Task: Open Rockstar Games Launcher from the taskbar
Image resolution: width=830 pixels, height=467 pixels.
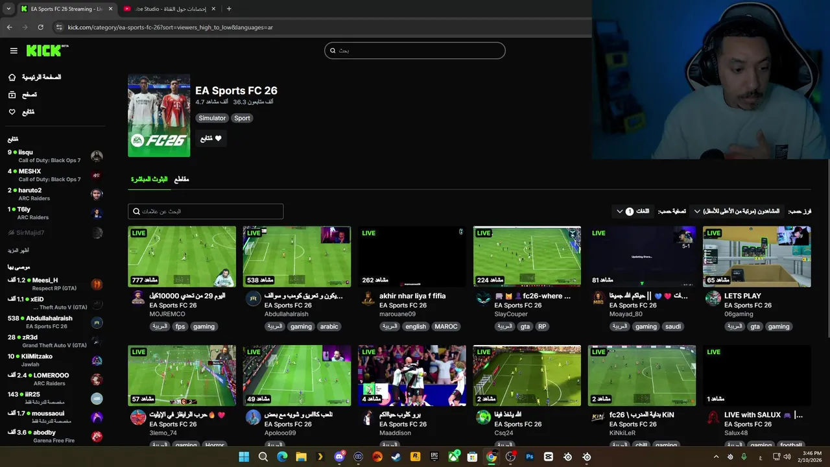Action: (416, 457)
